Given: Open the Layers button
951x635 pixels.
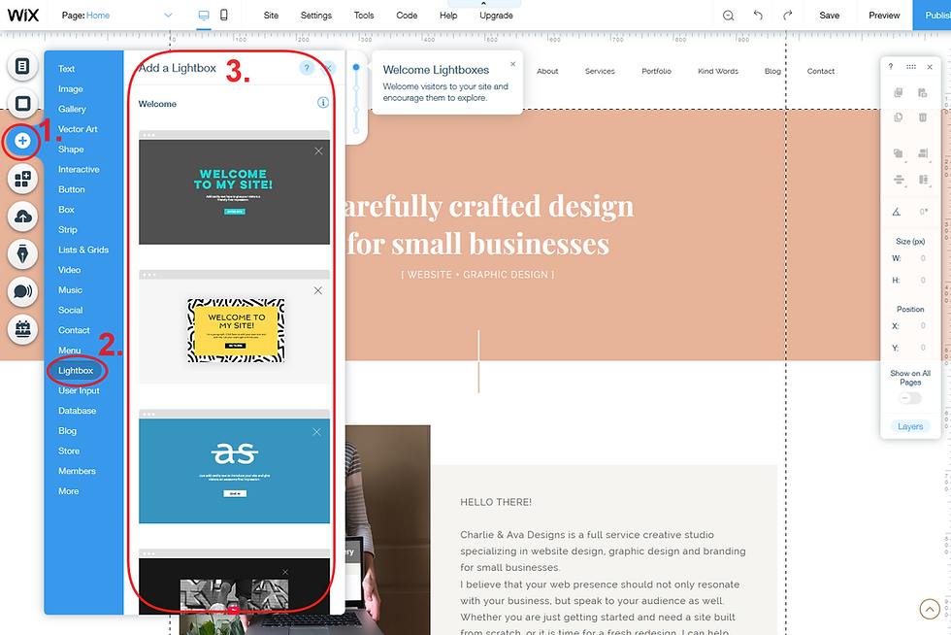Looking at the screenshot, I should [x=910, y=426].
